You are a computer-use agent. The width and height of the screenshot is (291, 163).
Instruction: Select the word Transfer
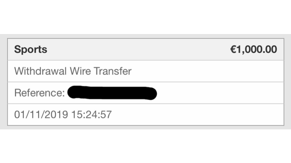113,71
